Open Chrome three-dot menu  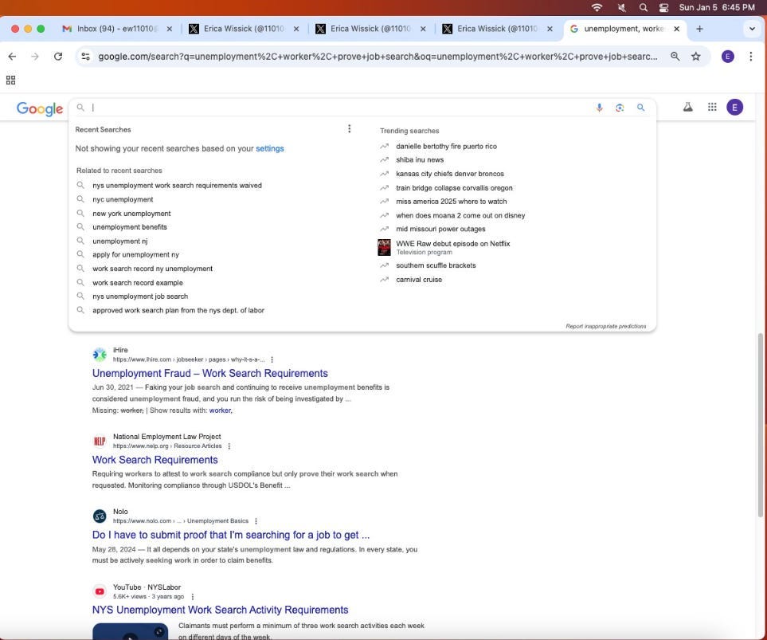pyautogui.click(x=751, y=57)
